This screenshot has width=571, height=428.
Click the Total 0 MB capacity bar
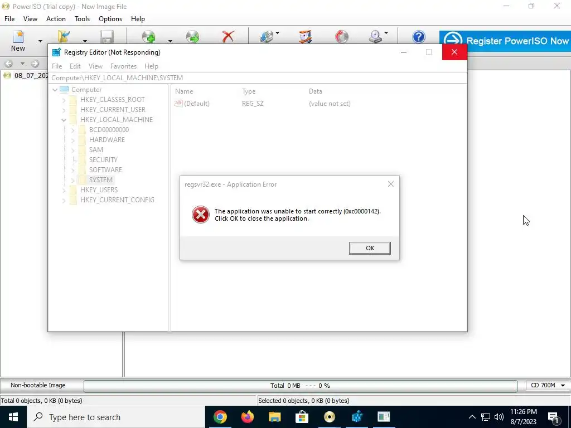click(301, 386)
